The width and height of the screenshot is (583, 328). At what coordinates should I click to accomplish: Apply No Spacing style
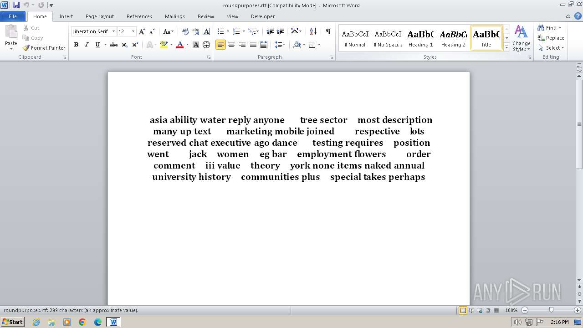(x=388, y=38)
